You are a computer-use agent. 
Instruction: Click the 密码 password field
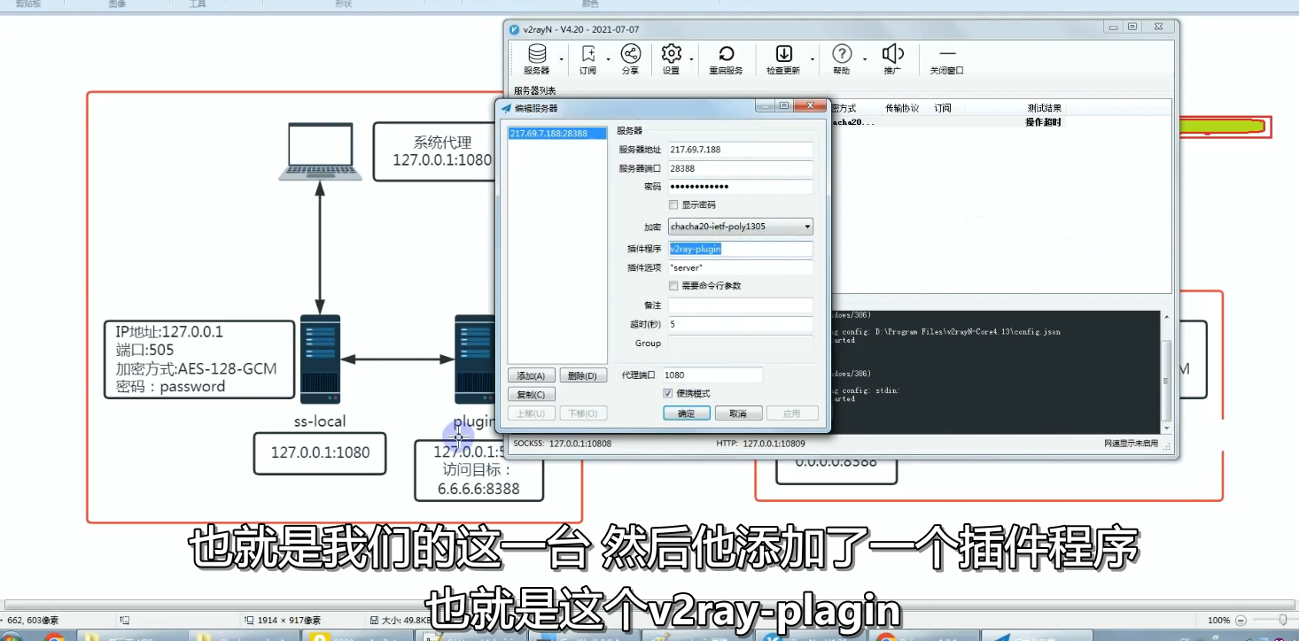point(740,187)
